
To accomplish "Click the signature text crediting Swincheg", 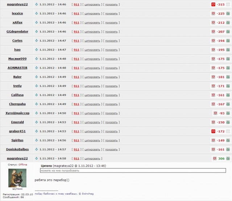I will 64,194.
